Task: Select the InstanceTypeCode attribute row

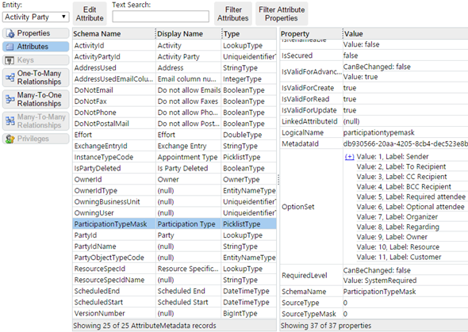Action: 175,157
